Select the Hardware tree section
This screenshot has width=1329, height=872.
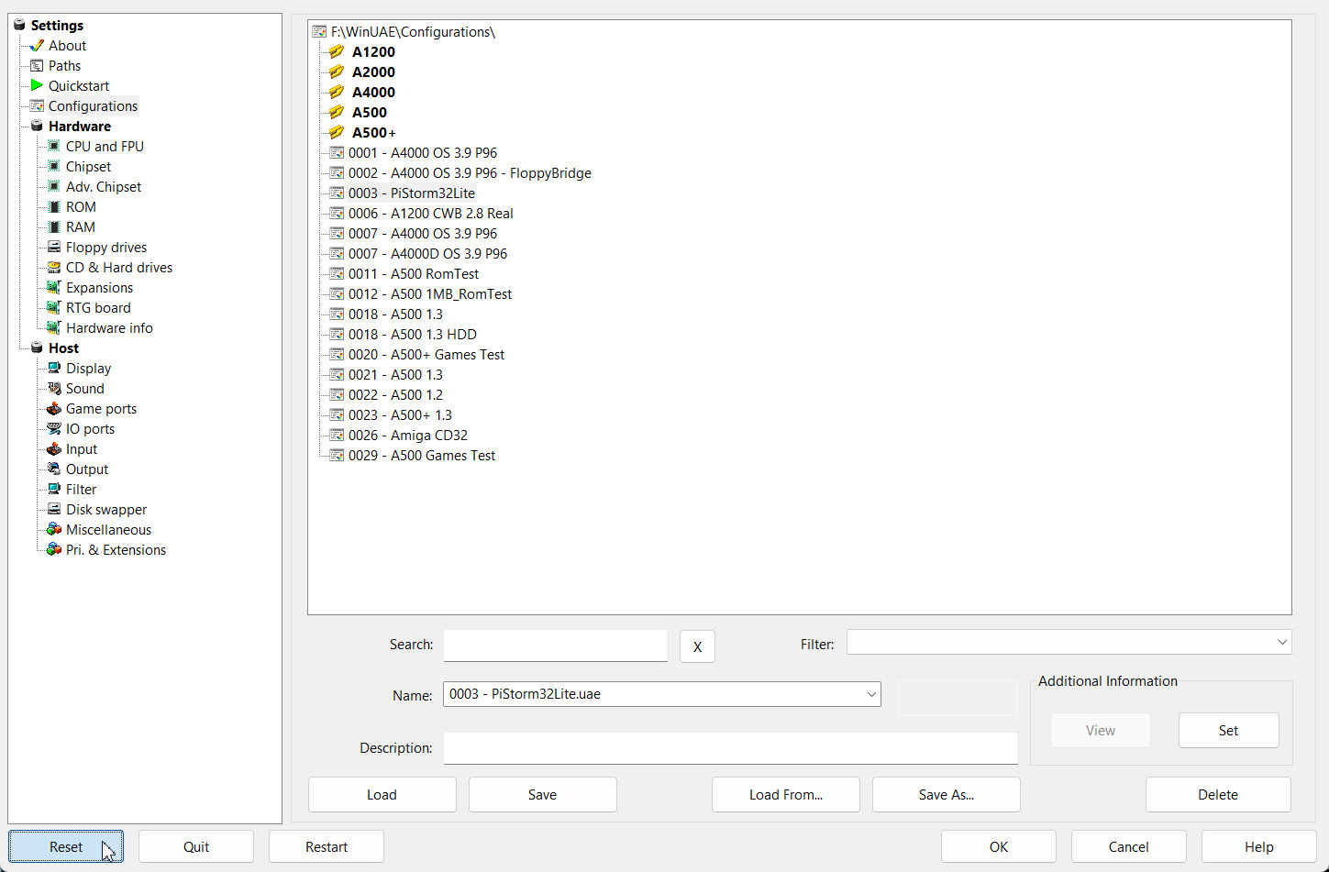80,127
